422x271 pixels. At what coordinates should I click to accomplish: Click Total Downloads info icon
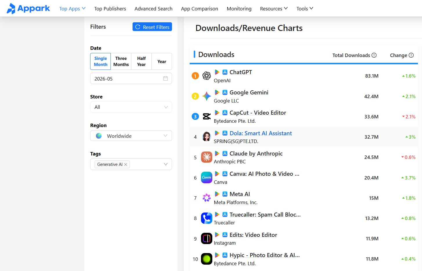(374, 55)
